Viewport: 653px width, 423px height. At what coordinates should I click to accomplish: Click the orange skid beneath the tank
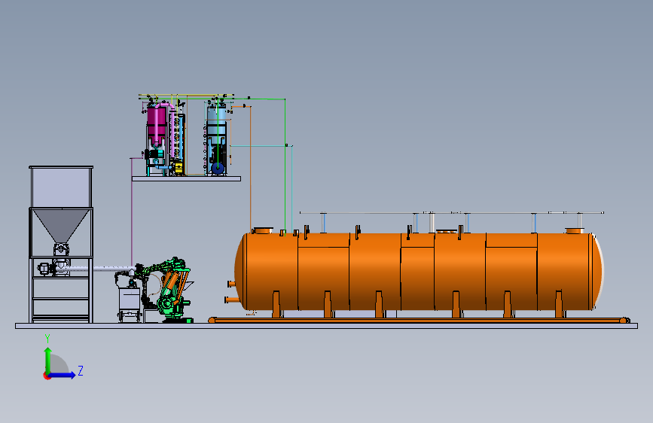pyautogui.click(x=419, y=320)
